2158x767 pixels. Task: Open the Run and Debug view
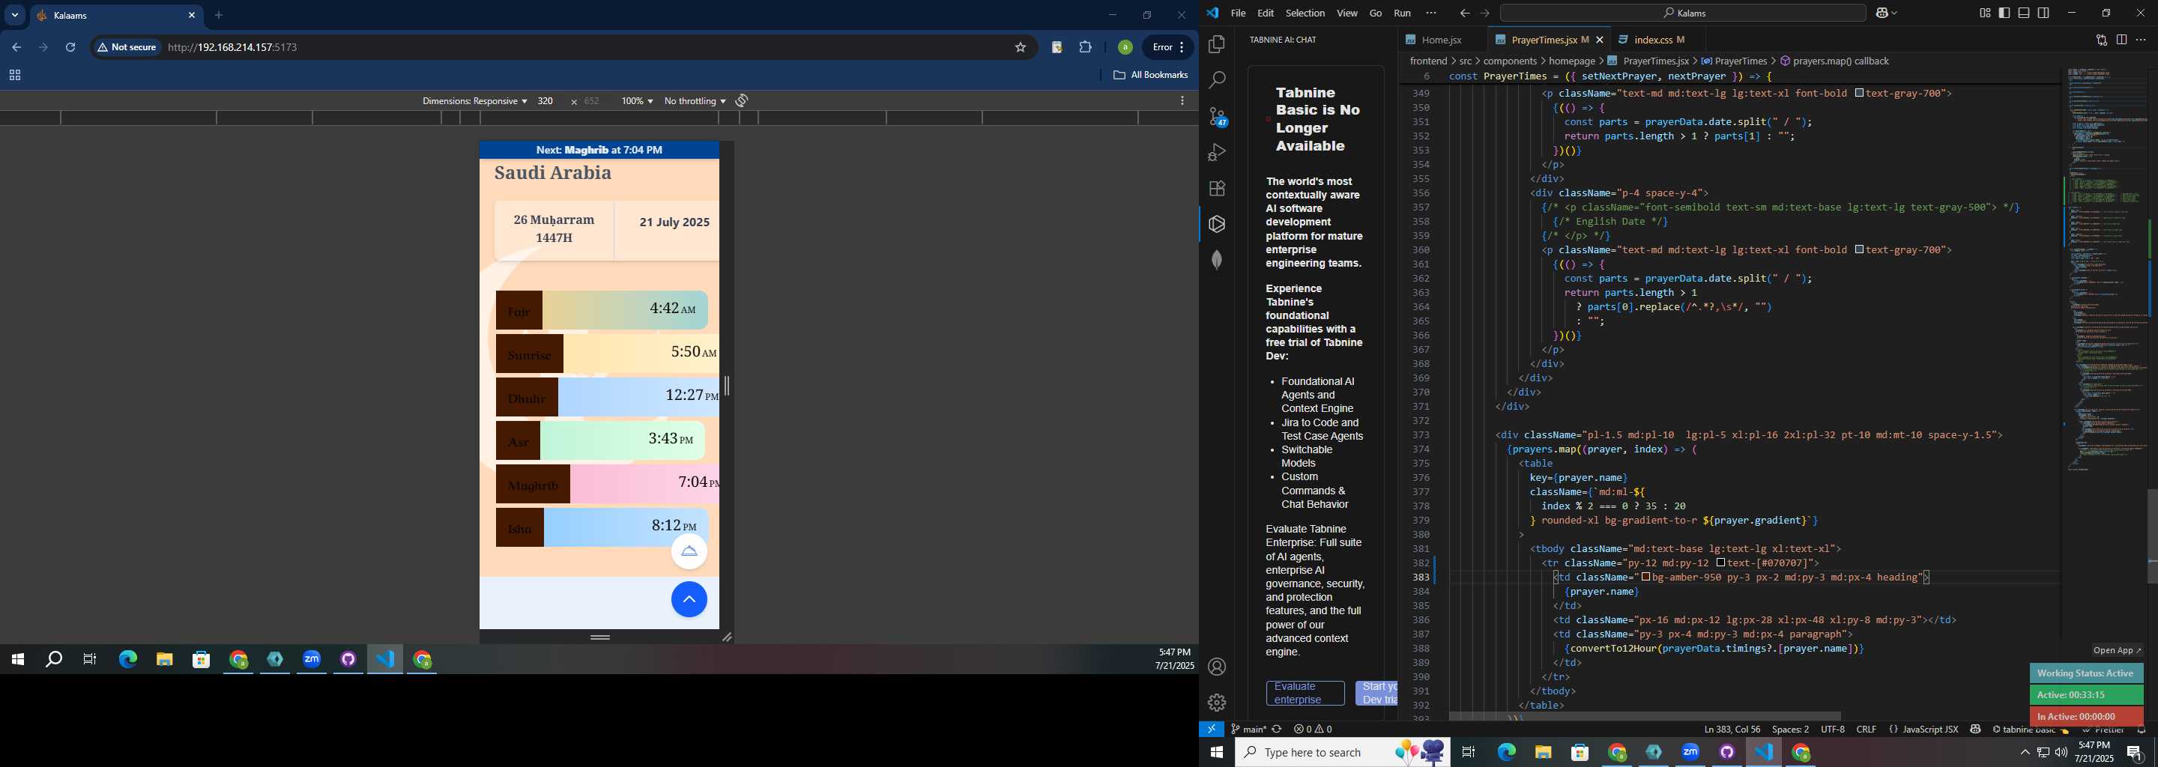pyautogui.click(x=1216, y=152)
